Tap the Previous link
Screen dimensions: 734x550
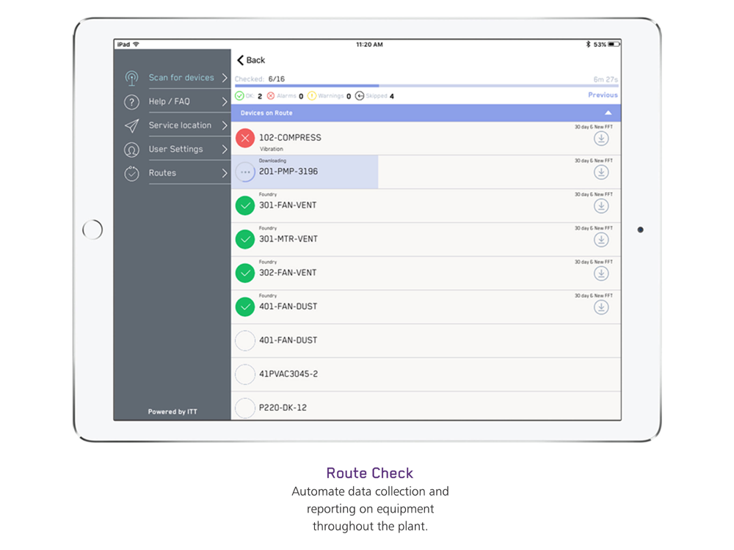(x=603, y=95)
